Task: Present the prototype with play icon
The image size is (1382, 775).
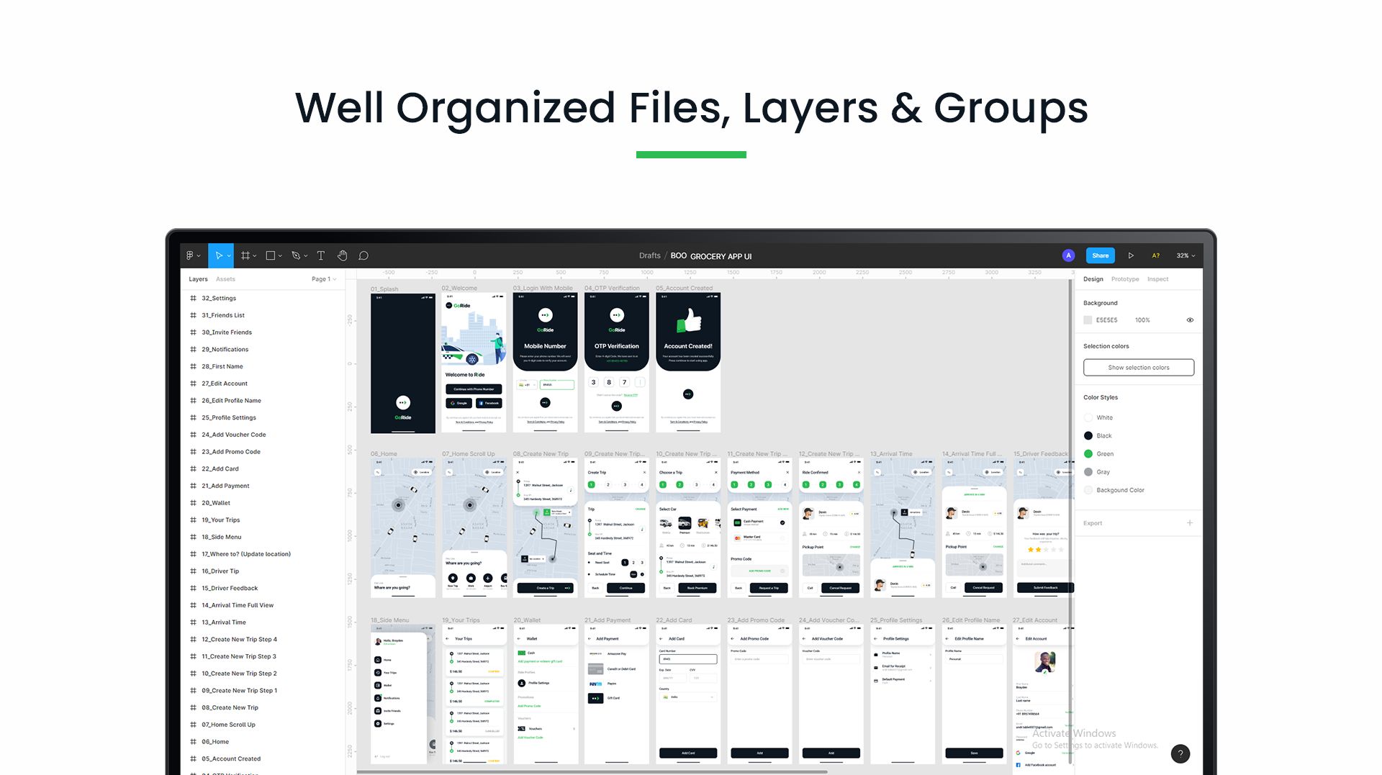Action: pyautogui.click(x=1131, y=255)
